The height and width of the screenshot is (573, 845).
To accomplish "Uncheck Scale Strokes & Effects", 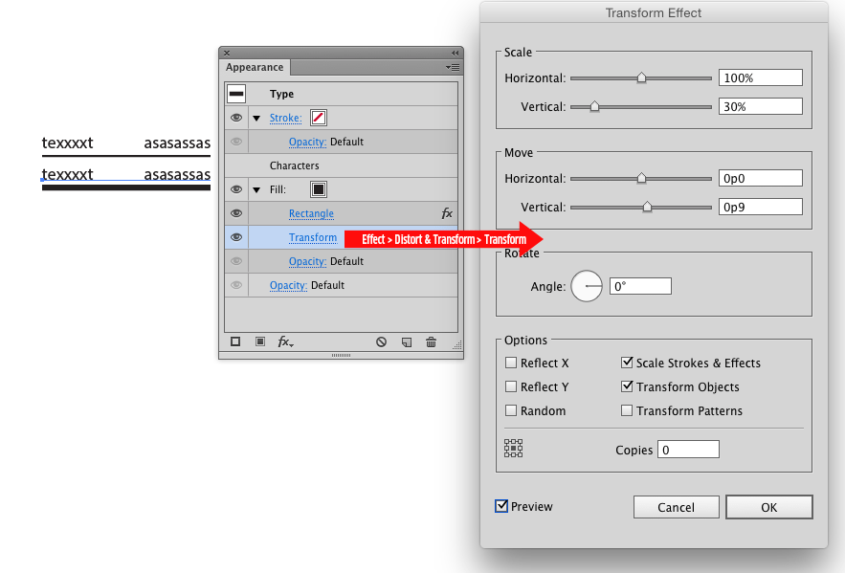I will pyautogui.click(x=627, y=363).
